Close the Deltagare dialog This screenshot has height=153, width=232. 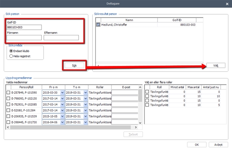point(227,4)
